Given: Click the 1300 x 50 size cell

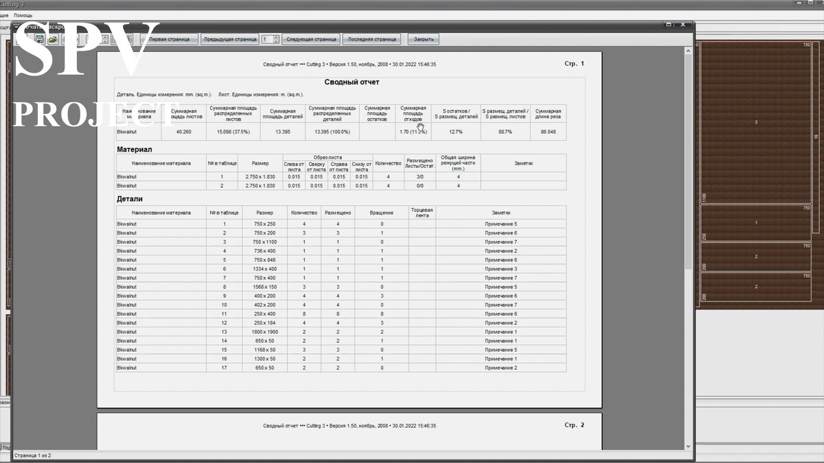Looking at the screenshot, I should [x=264, y=359].
